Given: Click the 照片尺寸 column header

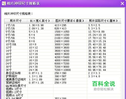Looking at the screenshot, I should pyautogui.click(x=16, y=21).
